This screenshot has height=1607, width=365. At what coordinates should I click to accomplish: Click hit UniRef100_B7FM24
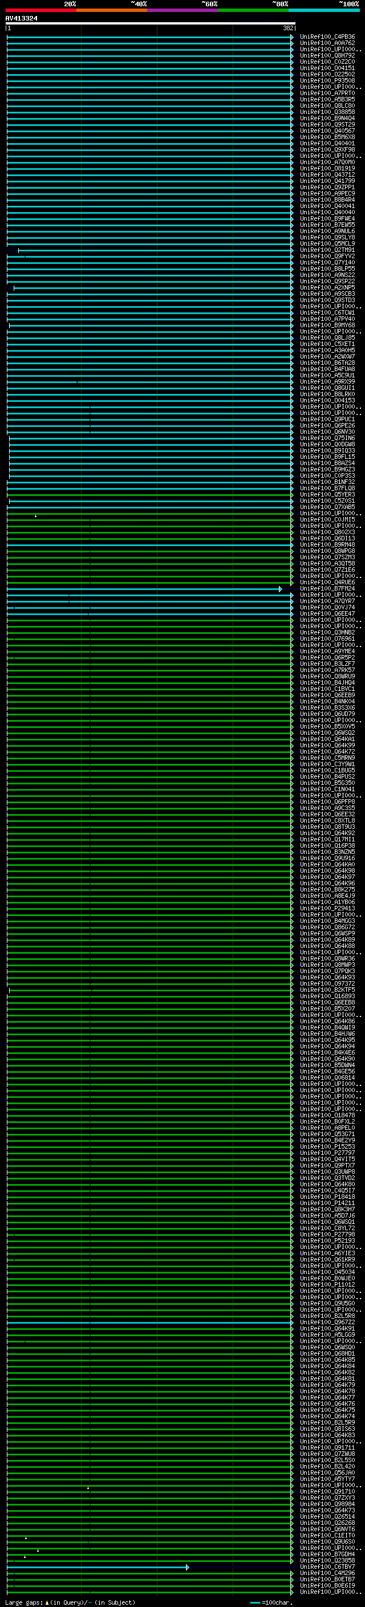click(x=327, y=588)
